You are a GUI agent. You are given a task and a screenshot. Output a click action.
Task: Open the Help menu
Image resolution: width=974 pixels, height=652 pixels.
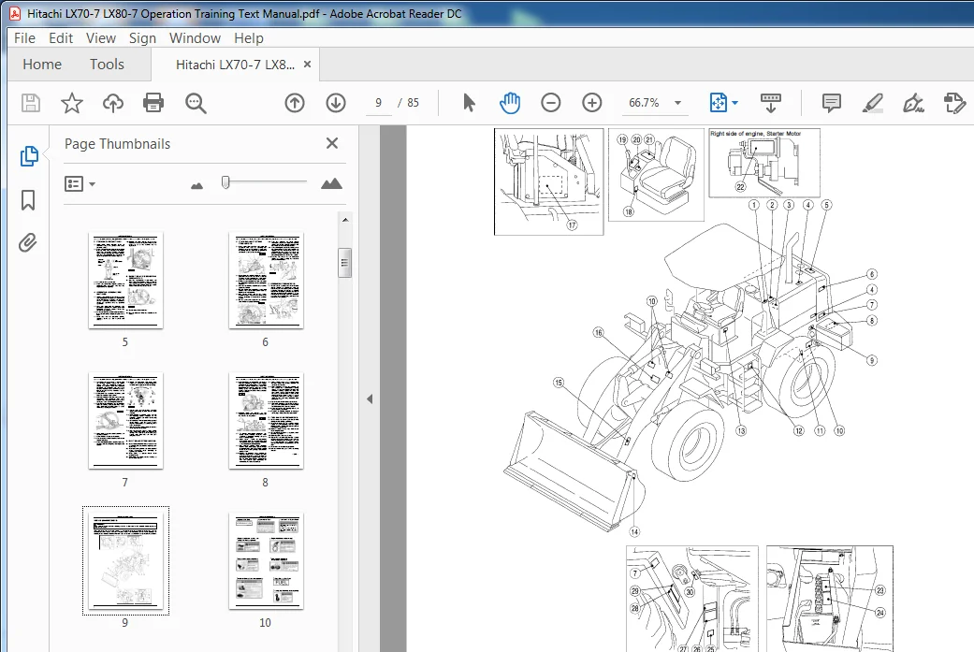click(249, 37)
